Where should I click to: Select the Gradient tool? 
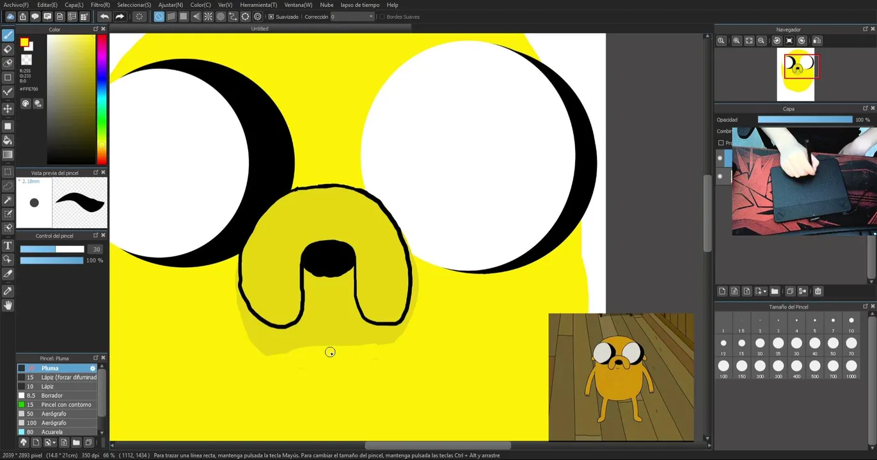[8, 154]
